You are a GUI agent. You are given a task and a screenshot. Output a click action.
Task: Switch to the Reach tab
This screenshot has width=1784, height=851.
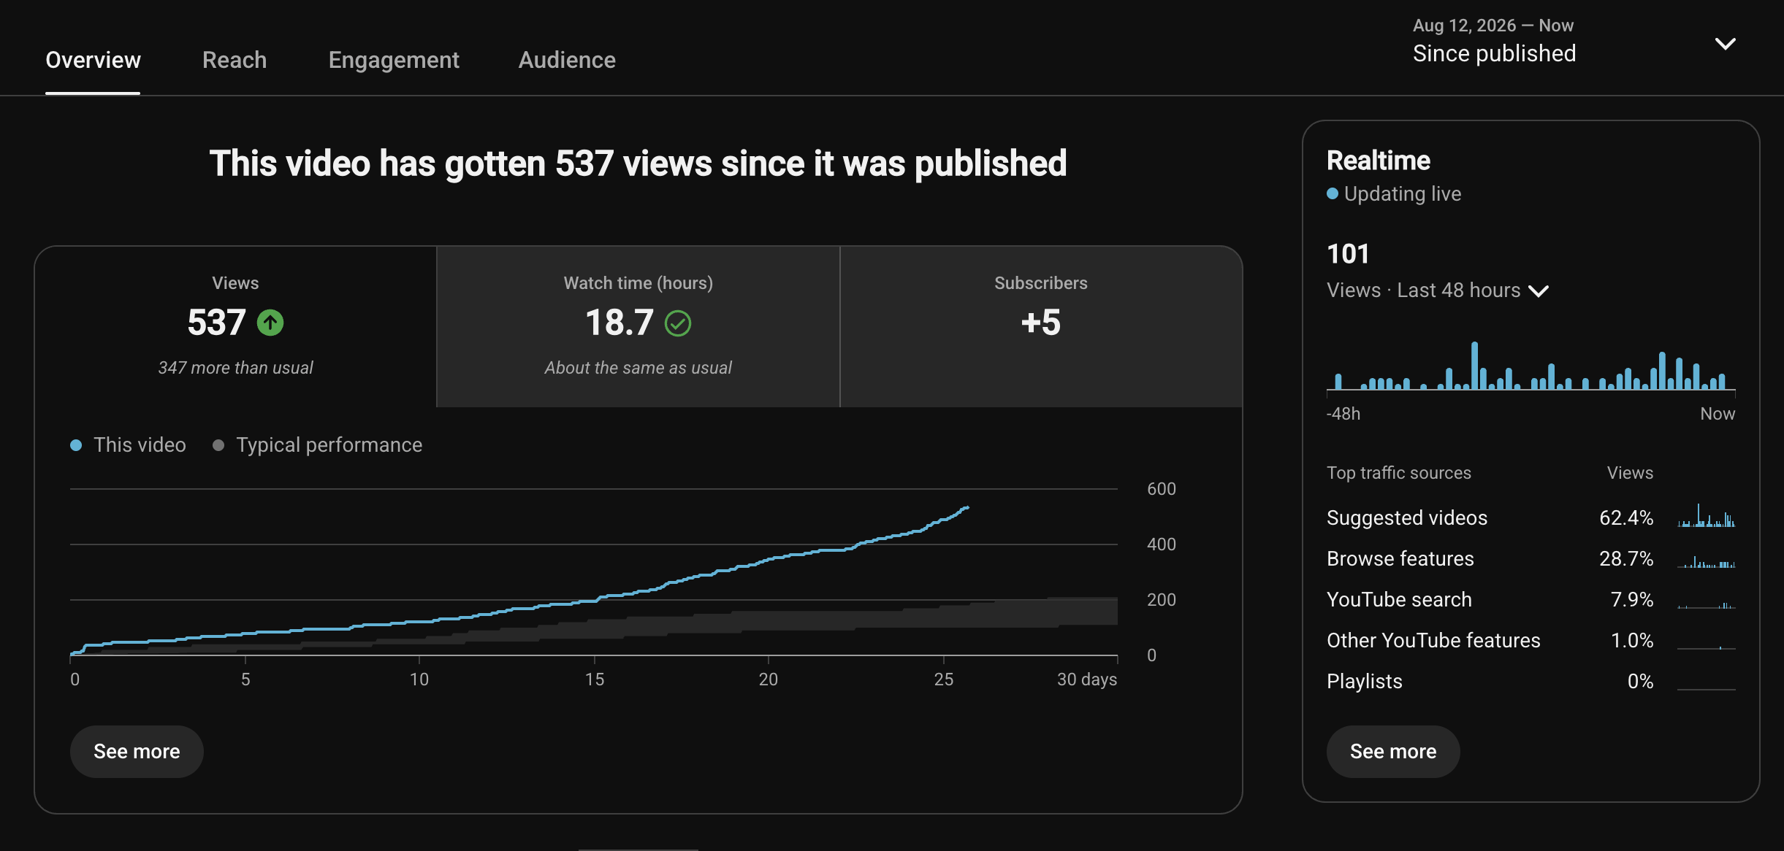tap(235, 60)
